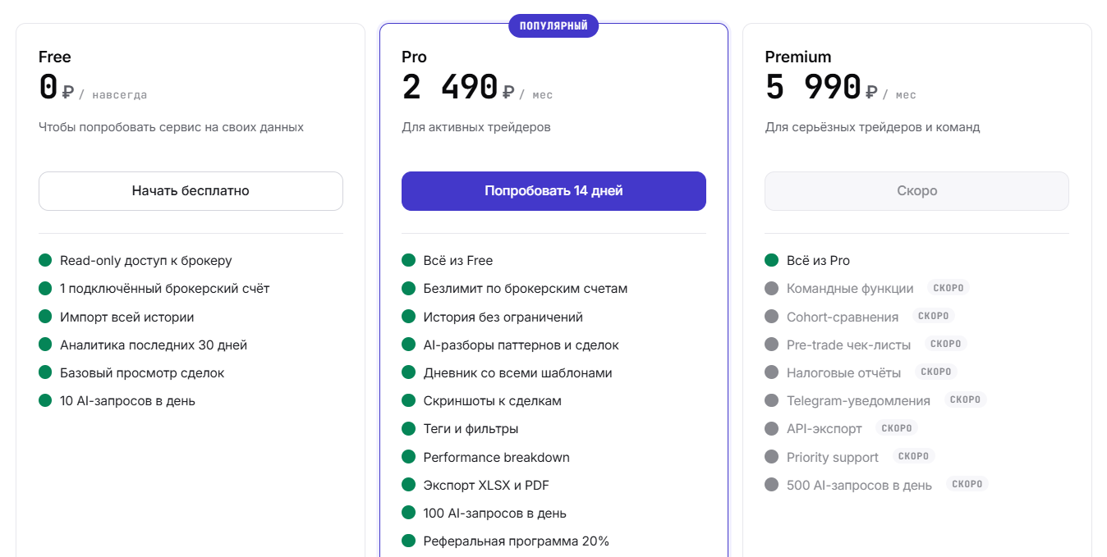The height and width of the screenshot is (557, 1107).
Task: Click the Premium plan 'Скоро' button
Action: [916, 191]
